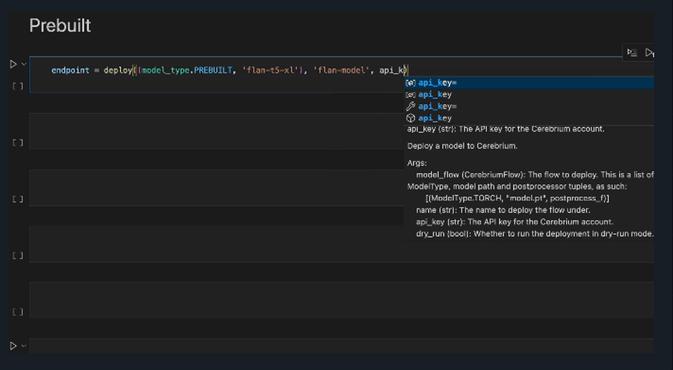Viewport: 673px width, 370px height.
Task: Click the 'name (str)' argument description
Action: click(x=503, y=210)
